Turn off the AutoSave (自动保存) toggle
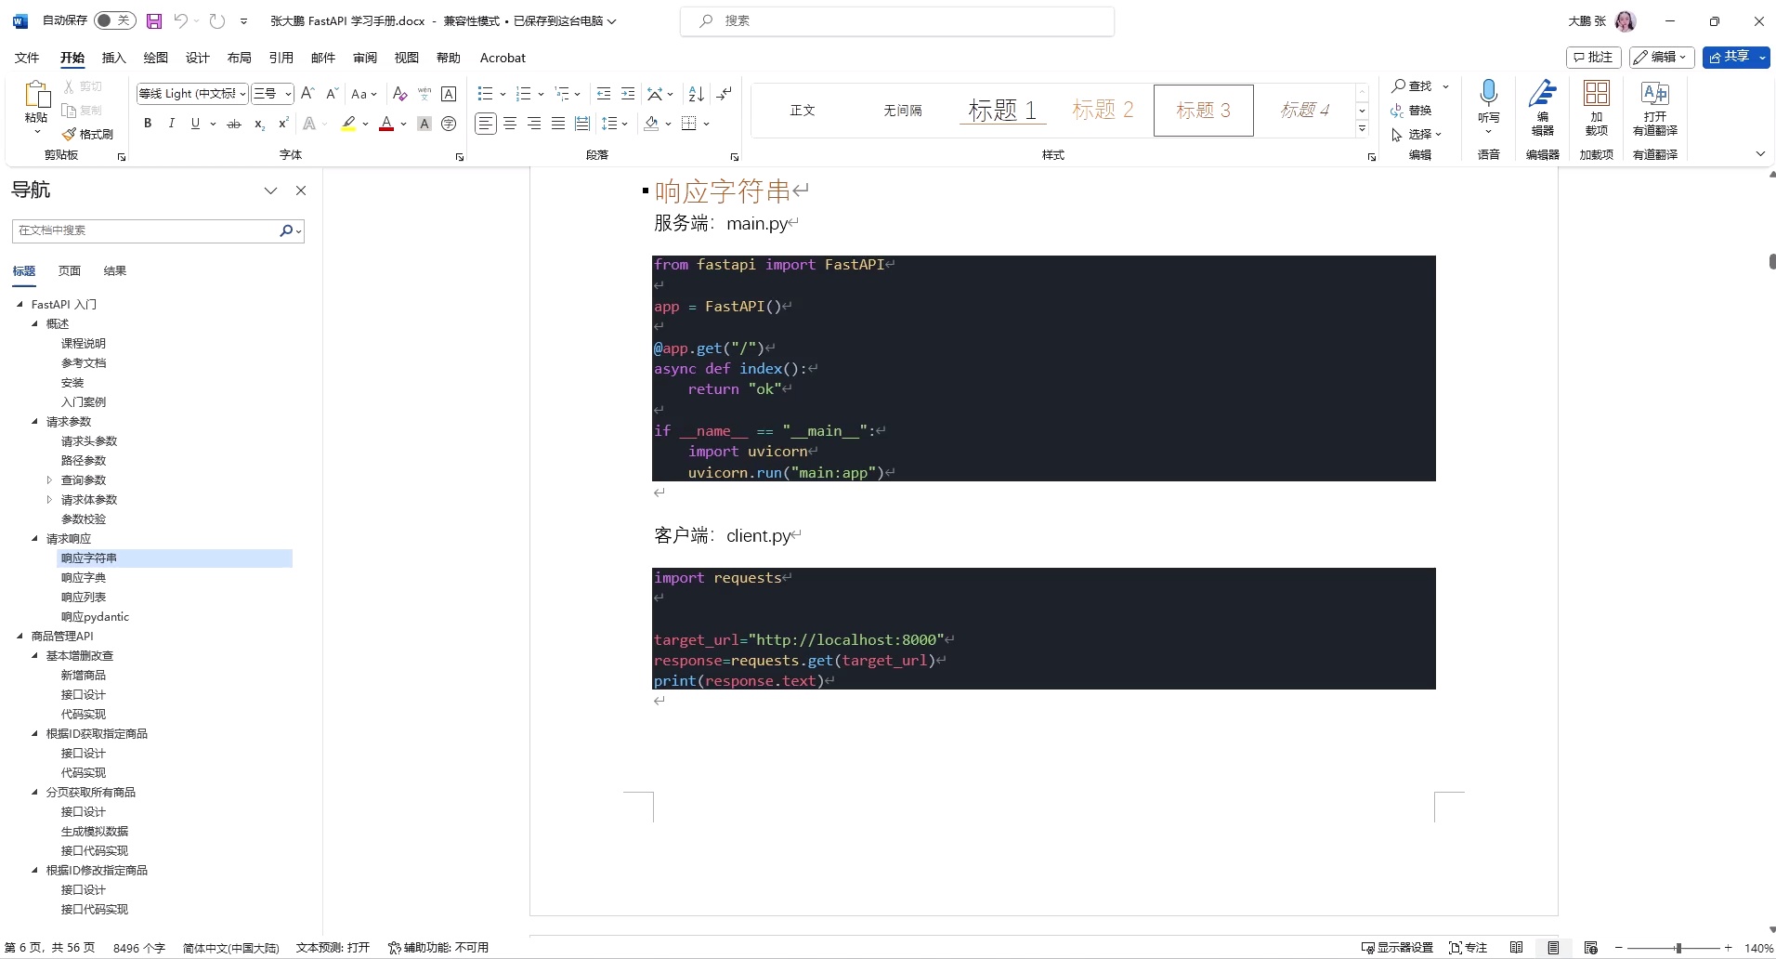This screenshot has width=1776, height=959. tap(114, 20)
